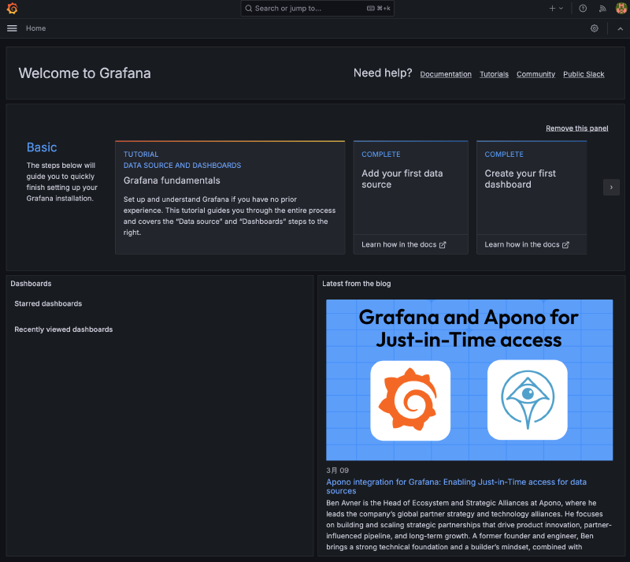Screen dimensions: 630x562
Task: Expand the plus New dropdown menu
Action: [556, 9]
